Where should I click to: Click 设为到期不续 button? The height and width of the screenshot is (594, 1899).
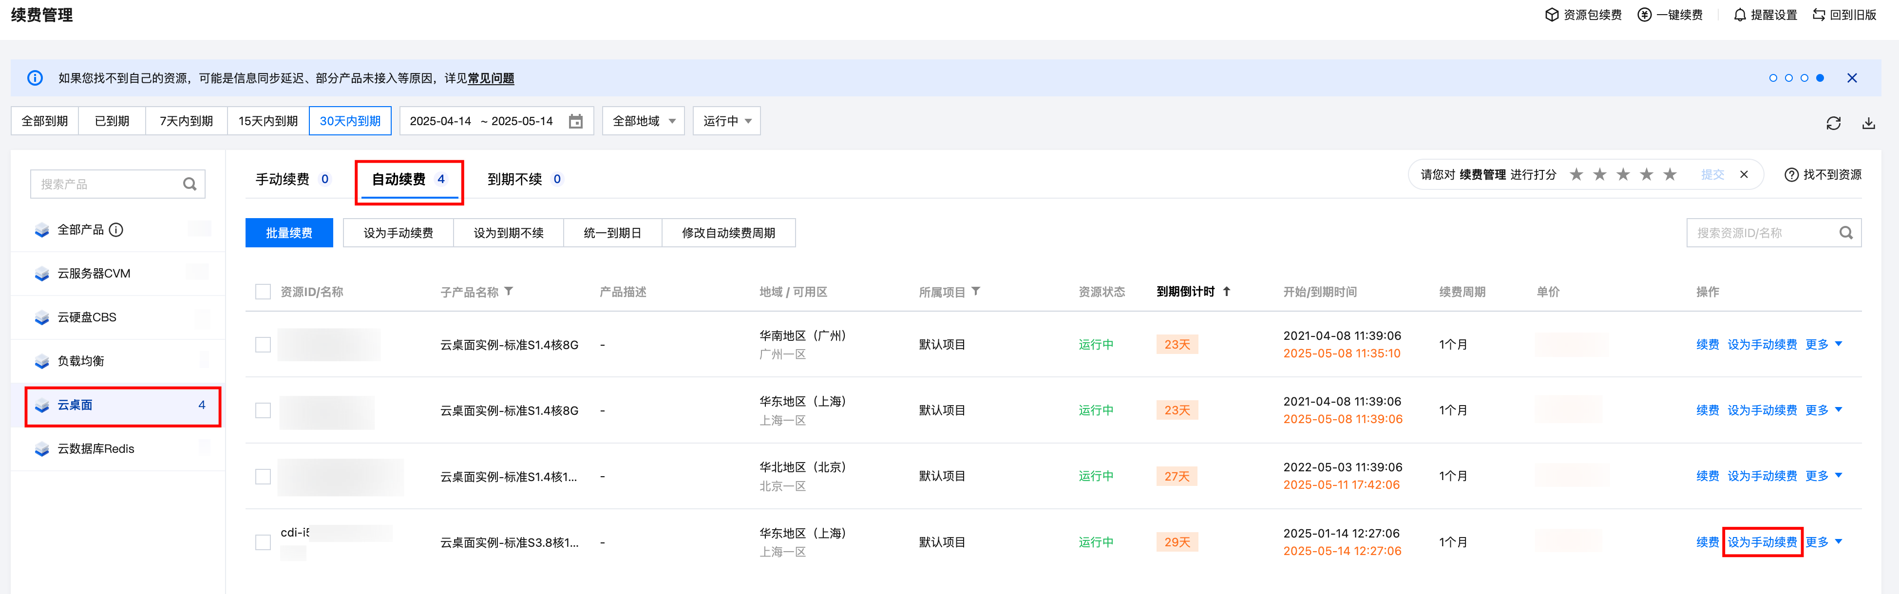[x=509, y=233]
